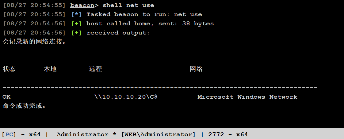This screenshot has height=139, width=344.
Task: Click the [+] icon beside received output
Action: click(x=76, y=33)
